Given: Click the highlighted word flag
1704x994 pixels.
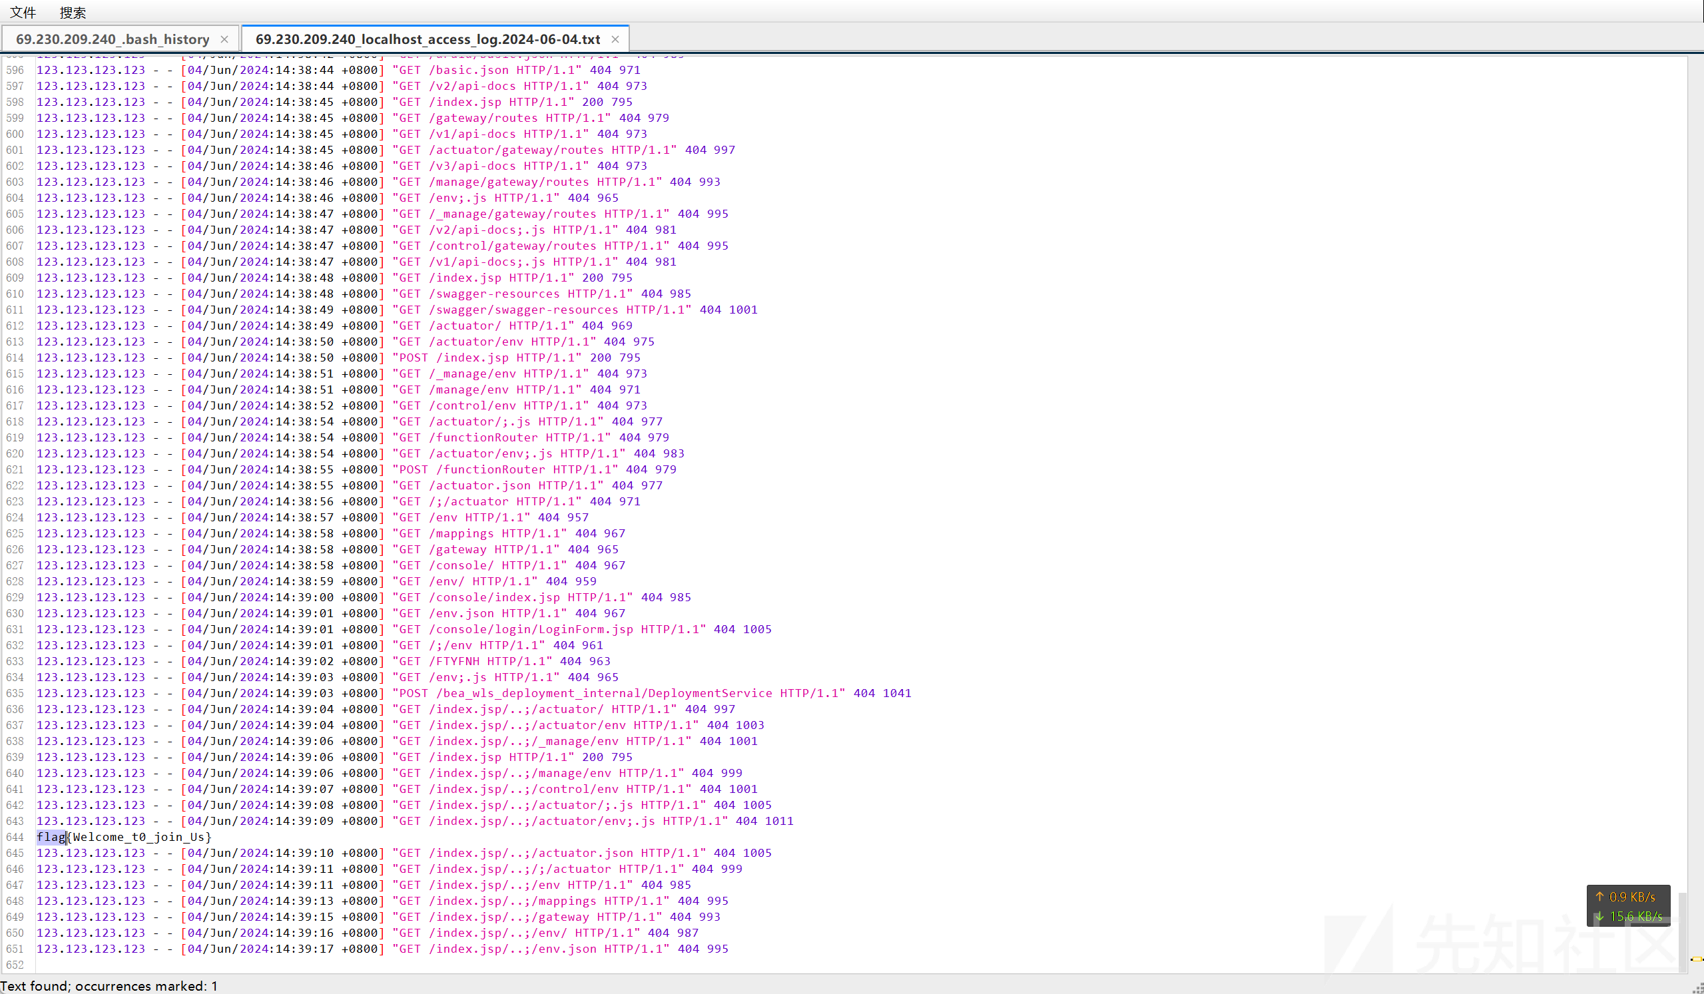Looking at the screenshot, I should [x=51, y=837].
